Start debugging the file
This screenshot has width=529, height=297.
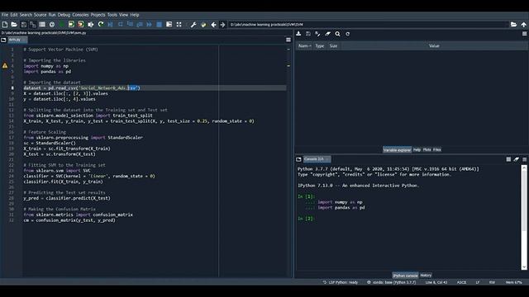(110, 24)
